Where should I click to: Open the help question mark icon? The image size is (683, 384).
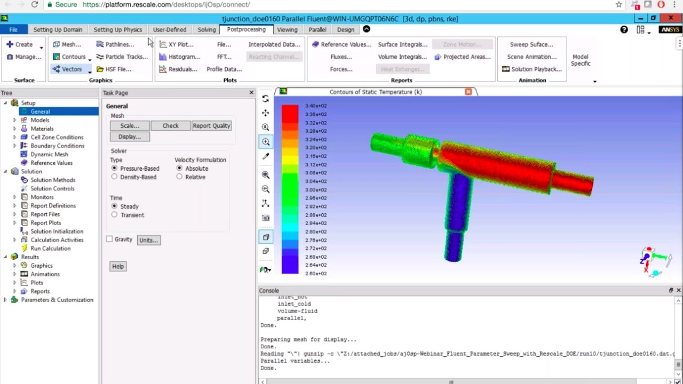point(624,29)
